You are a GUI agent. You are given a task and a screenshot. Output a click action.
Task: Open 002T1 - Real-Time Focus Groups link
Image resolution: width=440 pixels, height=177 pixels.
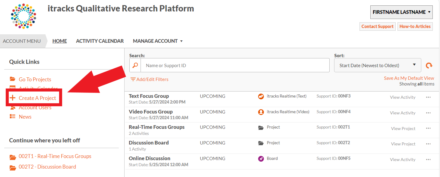pyautogui.click(x=55, y=156)
